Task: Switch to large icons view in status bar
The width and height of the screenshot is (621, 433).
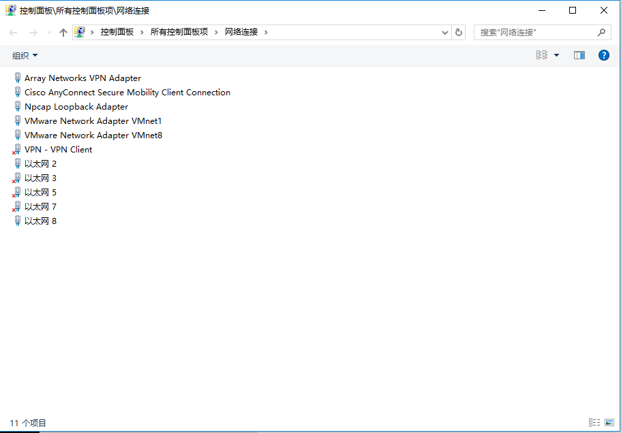Action: [609, 422]
